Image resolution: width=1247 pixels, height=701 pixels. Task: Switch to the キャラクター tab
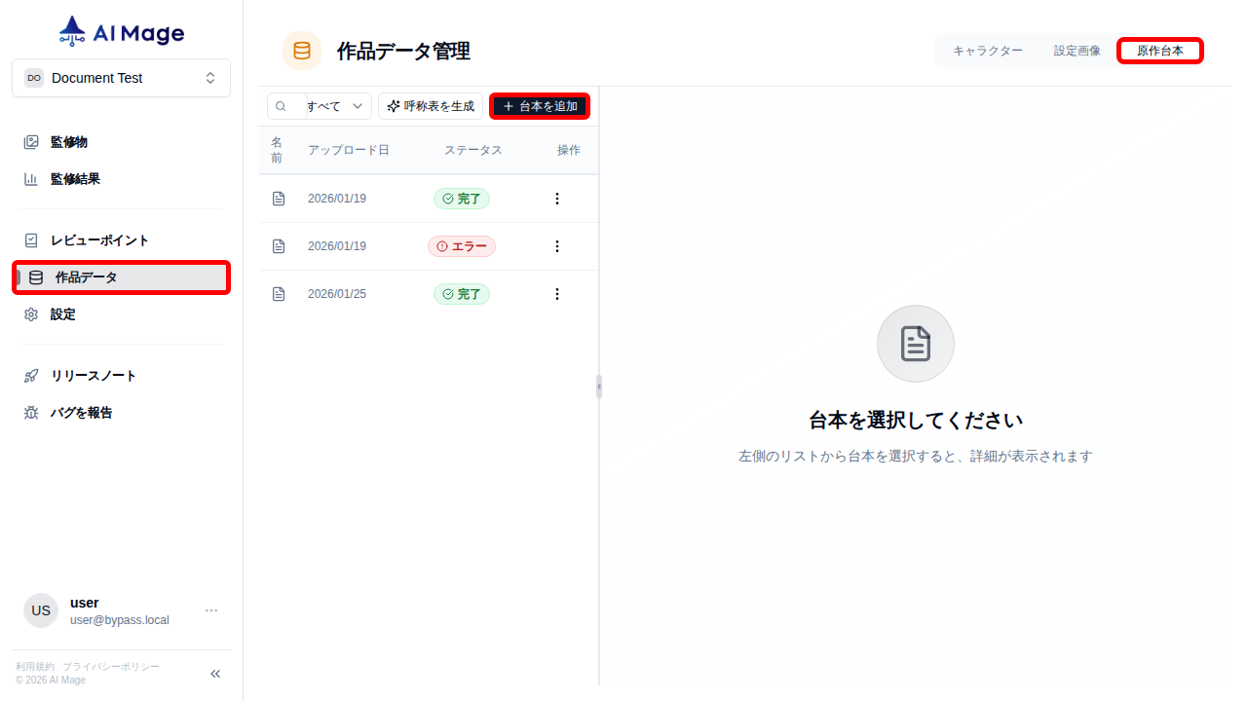(988, 50)
